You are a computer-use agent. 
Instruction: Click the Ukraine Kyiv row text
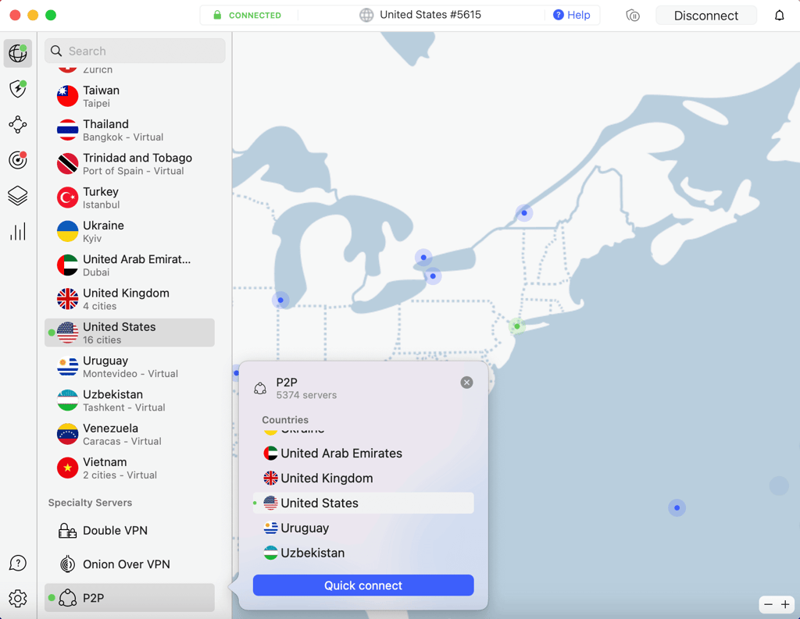[x=104, y=232]
